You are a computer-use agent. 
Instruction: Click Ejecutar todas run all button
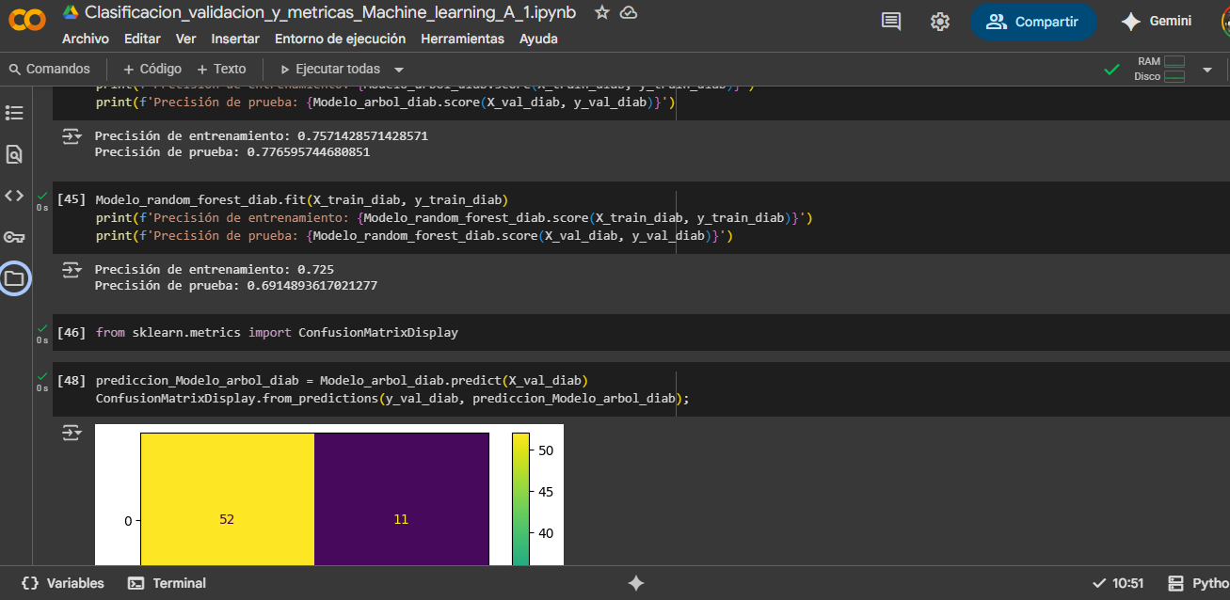[x=330, y=69]
